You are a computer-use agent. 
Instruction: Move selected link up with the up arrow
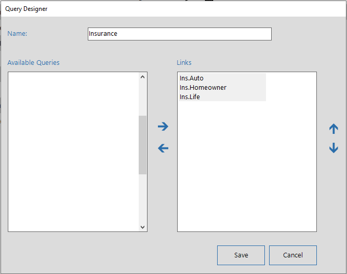click(x=333, y=129)
